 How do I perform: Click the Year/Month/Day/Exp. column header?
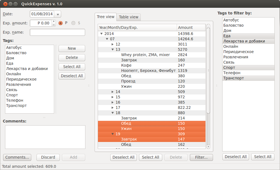(137, 27)
